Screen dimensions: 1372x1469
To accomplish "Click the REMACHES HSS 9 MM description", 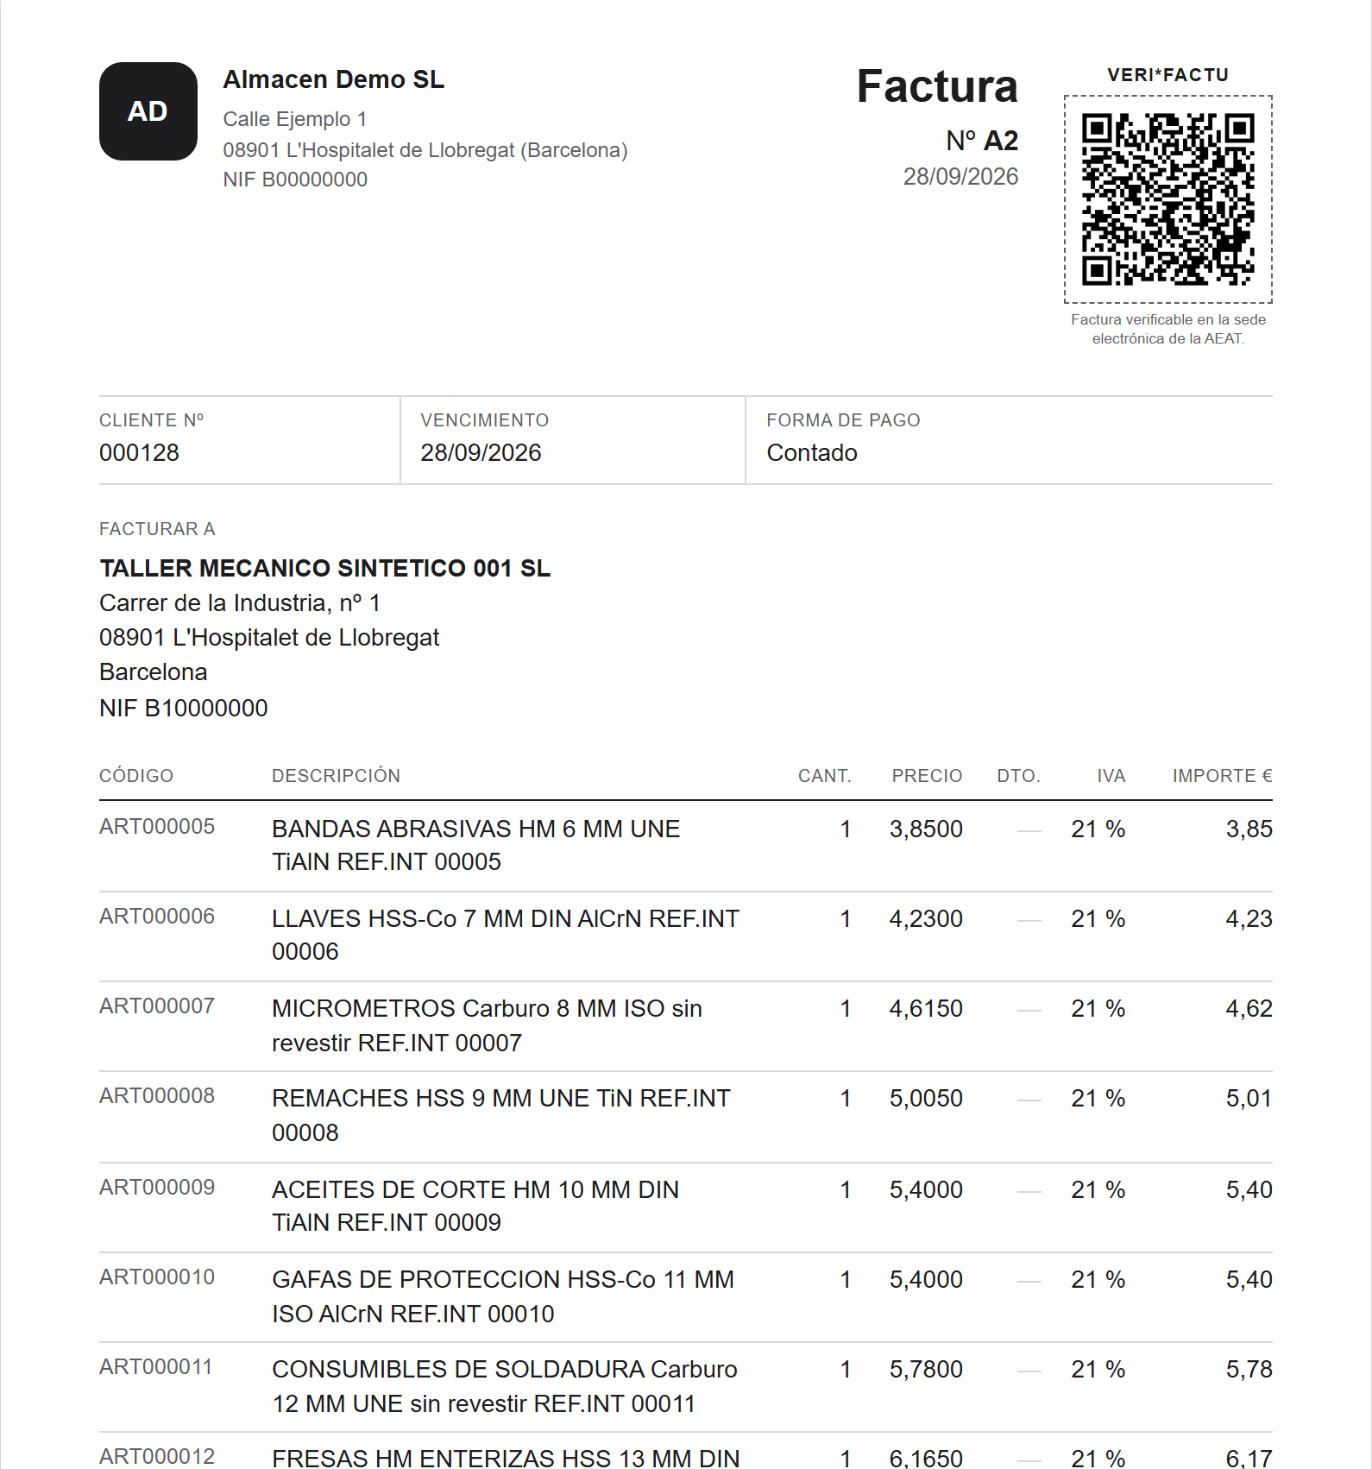I will [x=501, y=1115].
